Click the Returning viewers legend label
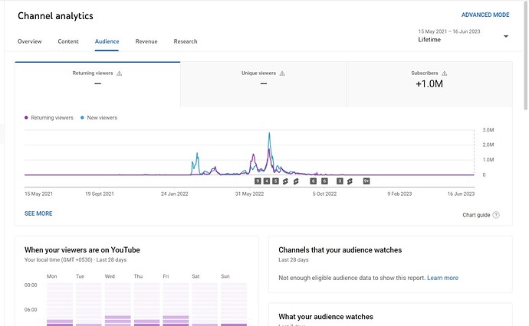This screenshot has width=529, height=326. (x=52, y=118)
